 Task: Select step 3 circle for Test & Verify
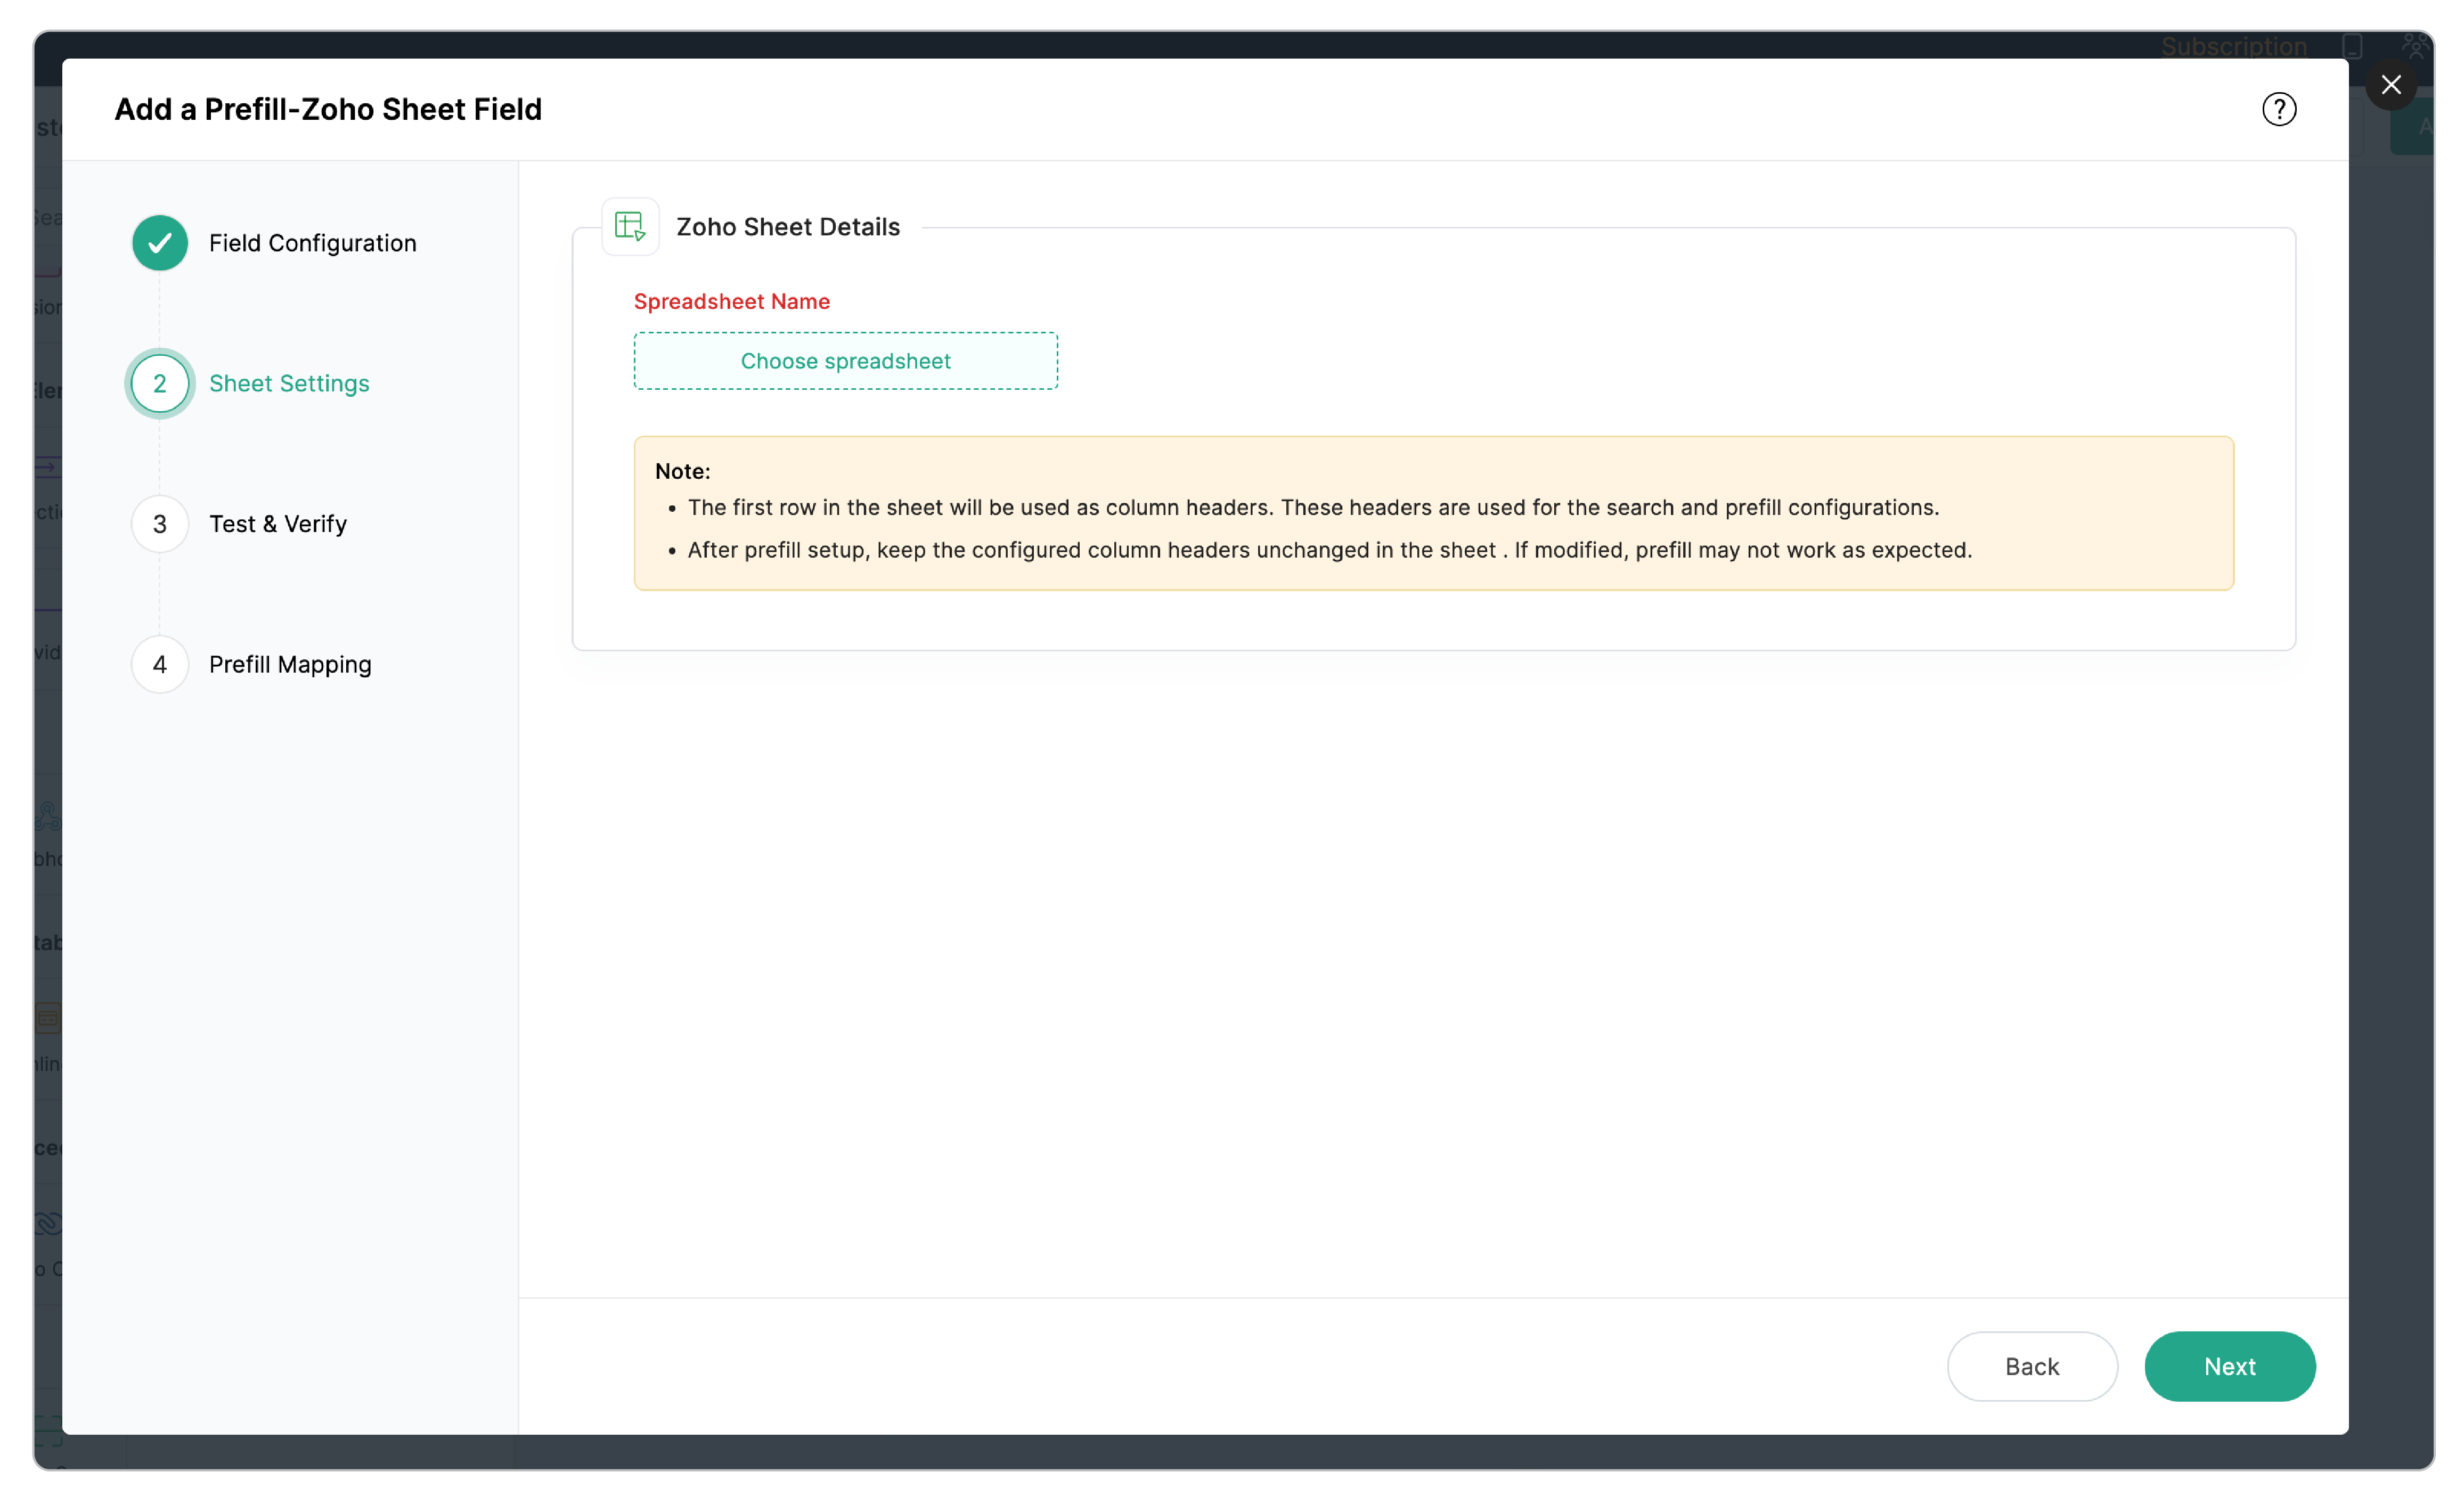click(x=160, y=524)
